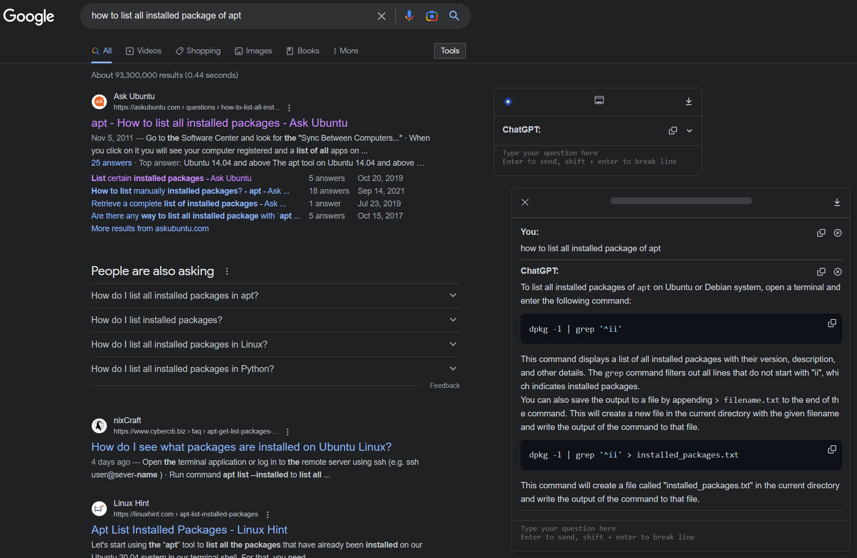Open How to list manually installed packages link
857x558 pixels.
tap(190, 191)
